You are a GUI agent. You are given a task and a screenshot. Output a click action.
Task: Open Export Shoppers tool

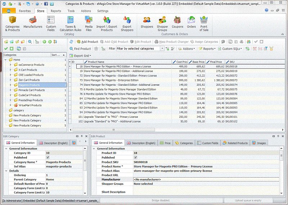coord(127,24)
